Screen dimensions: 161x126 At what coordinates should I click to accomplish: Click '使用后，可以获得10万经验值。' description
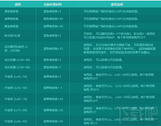pyautogui.click(x=103, y=60)
